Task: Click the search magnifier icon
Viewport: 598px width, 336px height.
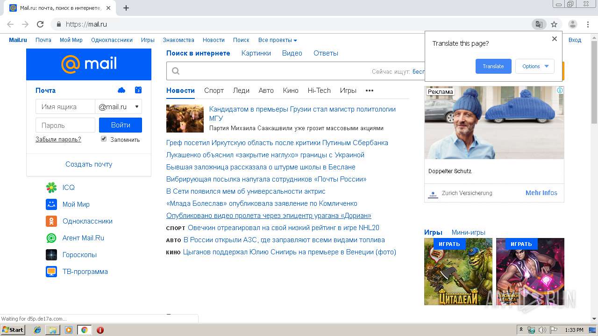Action: (176, 71)
